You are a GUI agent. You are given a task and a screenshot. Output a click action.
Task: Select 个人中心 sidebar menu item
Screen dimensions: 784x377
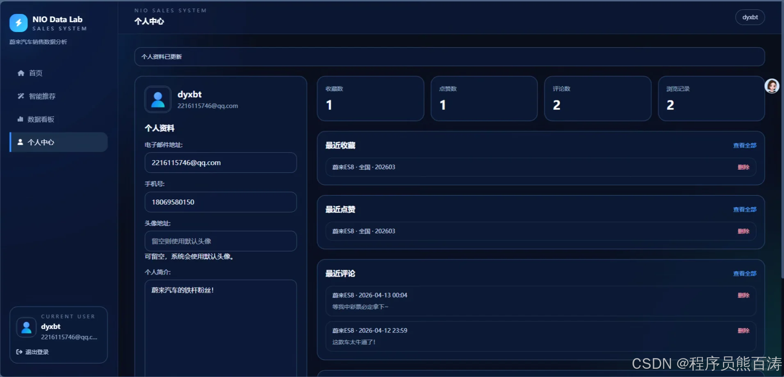(59, 142)
